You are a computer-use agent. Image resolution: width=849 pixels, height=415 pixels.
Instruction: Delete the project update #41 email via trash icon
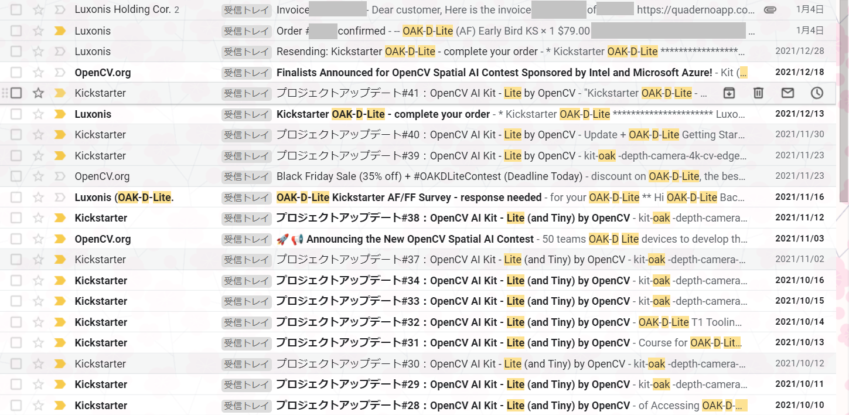pos(758,93)
